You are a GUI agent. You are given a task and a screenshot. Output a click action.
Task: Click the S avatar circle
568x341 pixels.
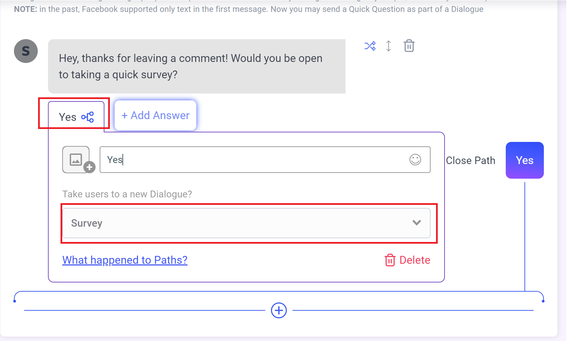(26, 51)
